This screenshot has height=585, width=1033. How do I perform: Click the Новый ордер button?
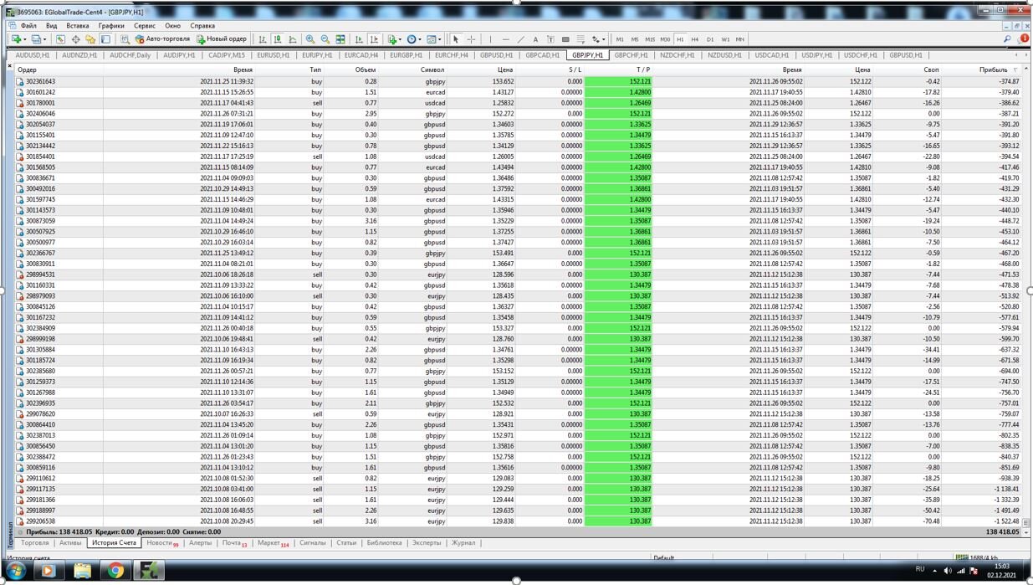coord(222,39)
